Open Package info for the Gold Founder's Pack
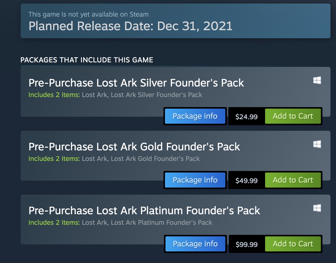The height and width of the screenshot is (263, 336). click(195, 180)
